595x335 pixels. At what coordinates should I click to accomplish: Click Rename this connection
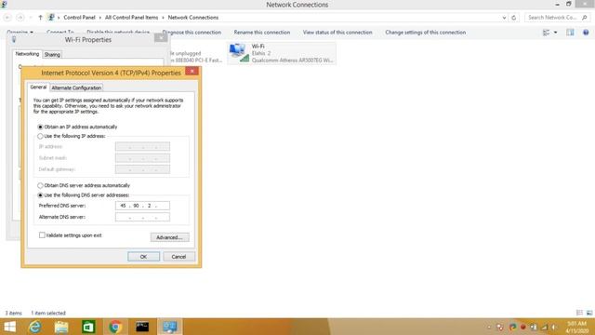[x=262, y=33]
